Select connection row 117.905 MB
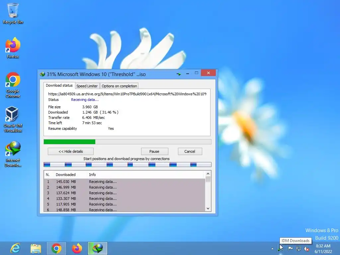 coord(125,204)
